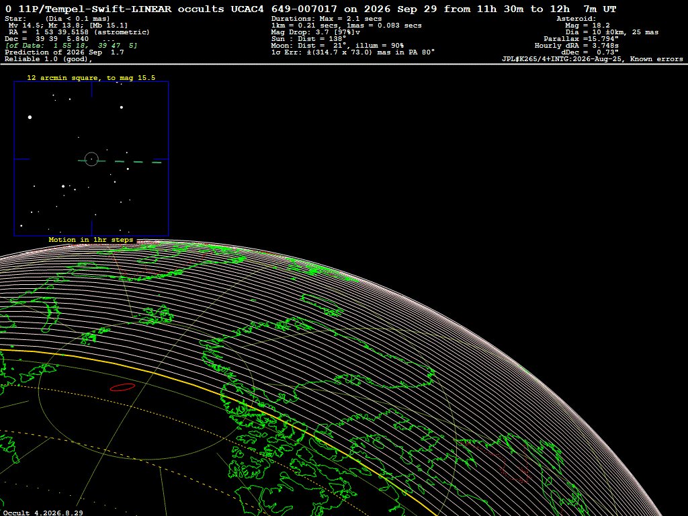Click the top crosshair tick of finder chart
This screenshot has width=688, height=516.
[x=91, y=89]
